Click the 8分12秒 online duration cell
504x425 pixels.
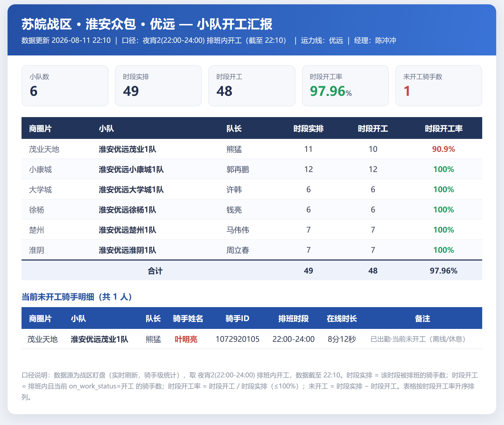tap(342, 339)
